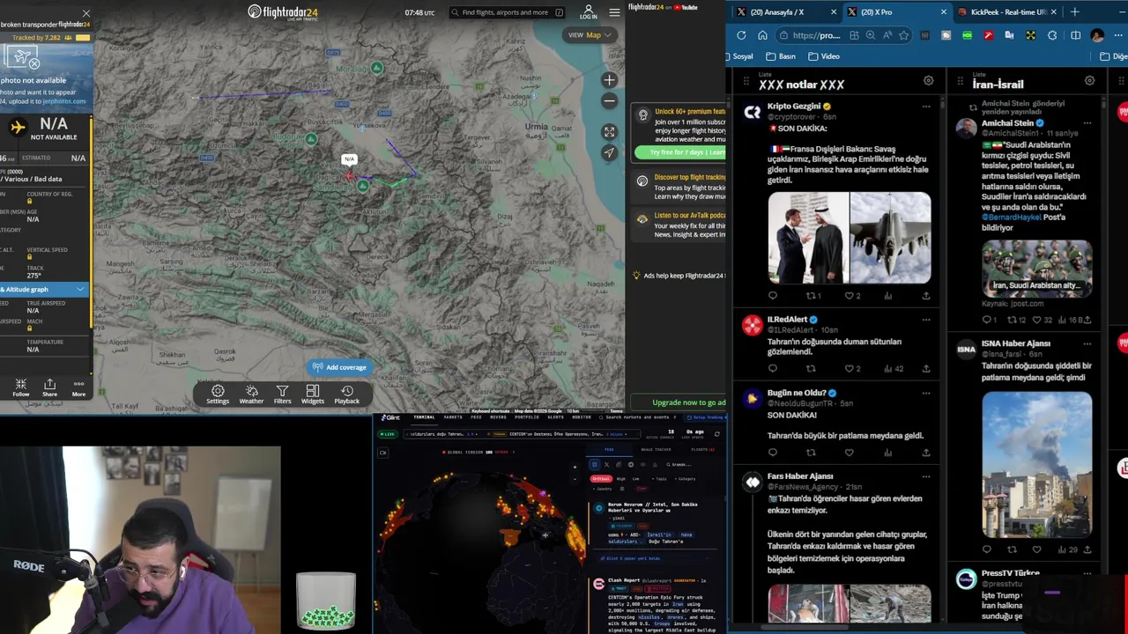
Task: Go to browser home page
Action: (762, 35)
